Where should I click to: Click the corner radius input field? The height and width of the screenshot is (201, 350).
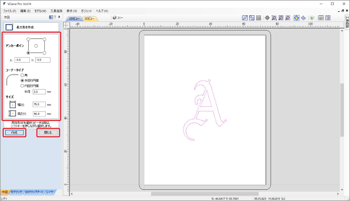39,92
